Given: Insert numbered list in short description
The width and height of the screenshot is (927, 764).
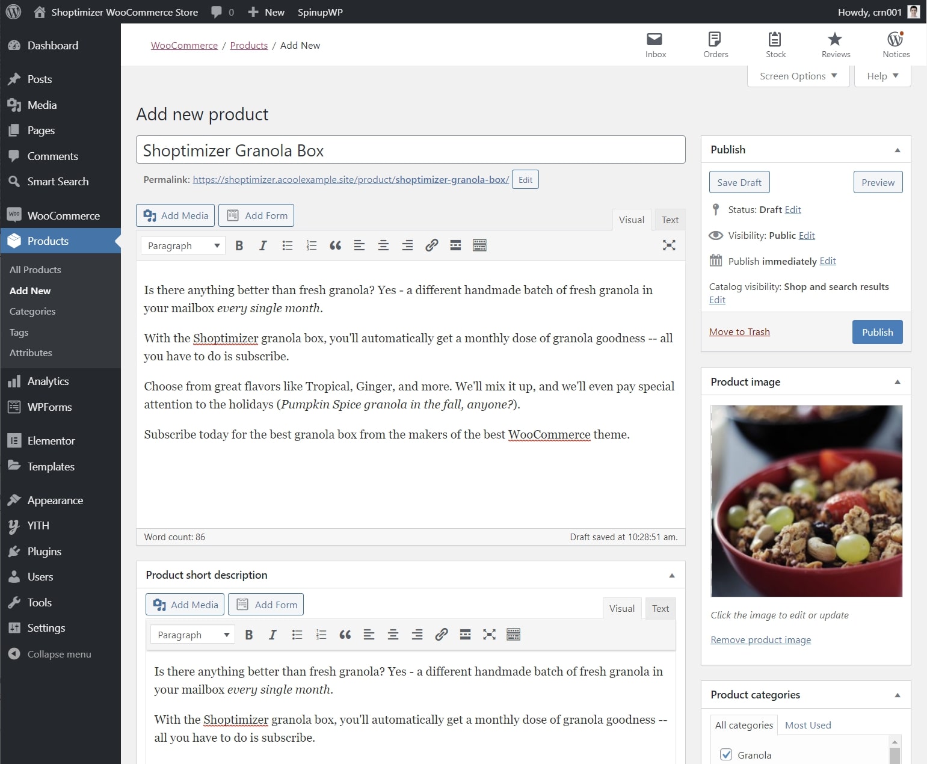Looking at the screenshot, I should [321, 635].
